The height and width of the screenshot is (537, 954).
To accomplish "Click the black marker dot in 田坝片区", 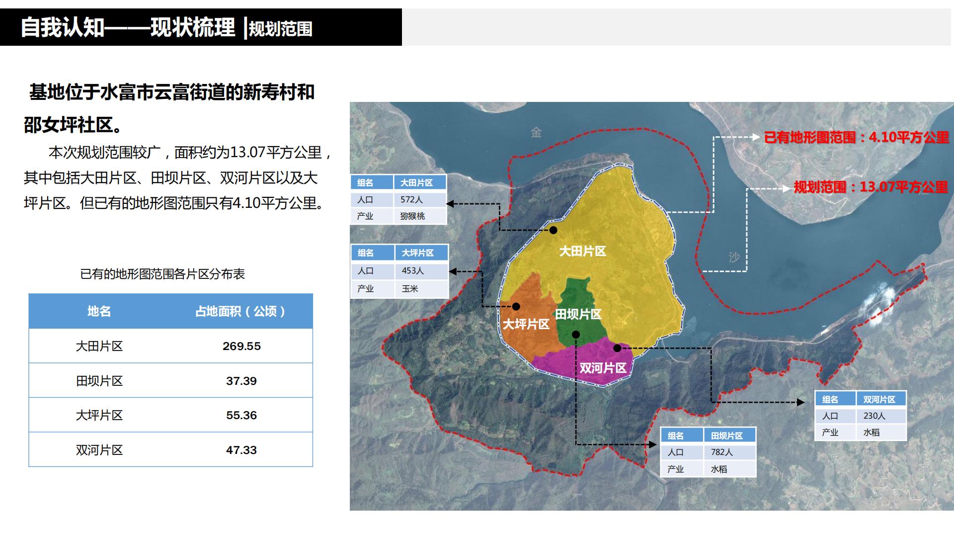I will pyautogui.click(x=576, y=334).
